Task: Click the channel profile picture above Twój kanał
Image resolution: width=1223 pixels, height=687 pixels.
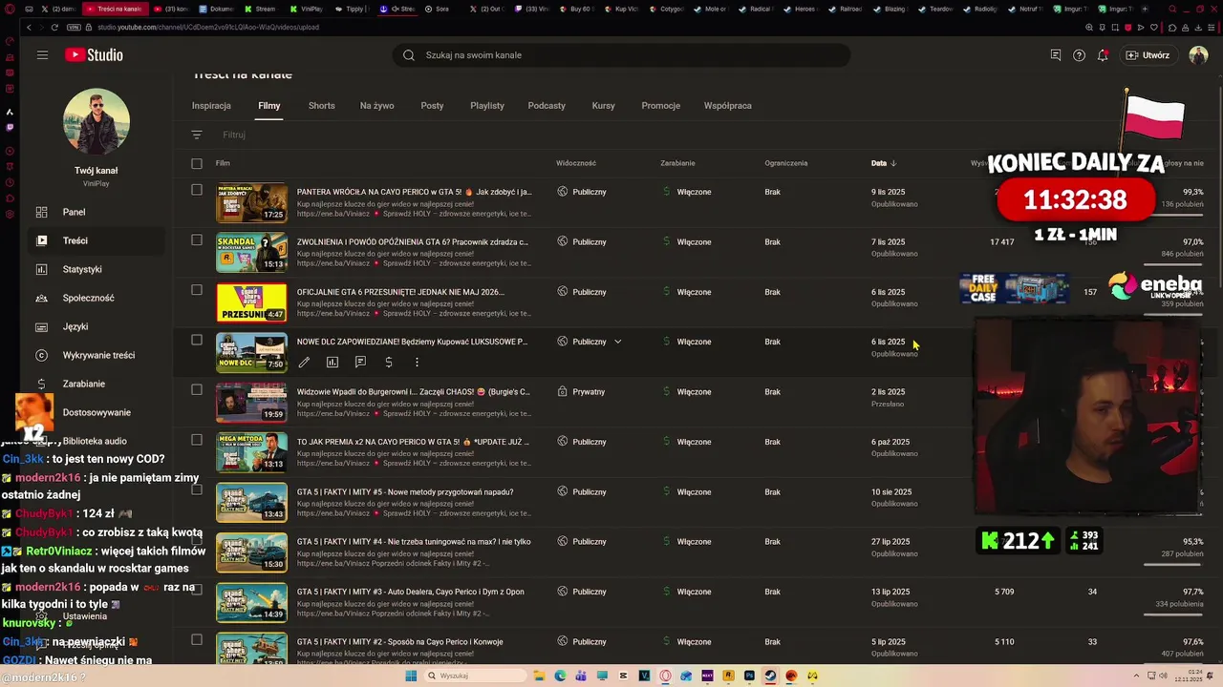Action: [x=96, y=121]
